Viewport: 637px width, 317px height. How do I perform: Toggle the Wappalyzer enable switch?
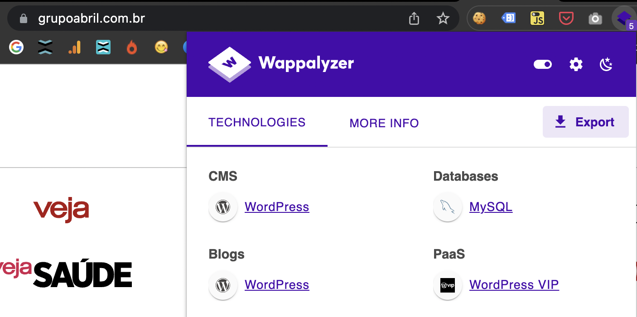click(x=543, y=65)
